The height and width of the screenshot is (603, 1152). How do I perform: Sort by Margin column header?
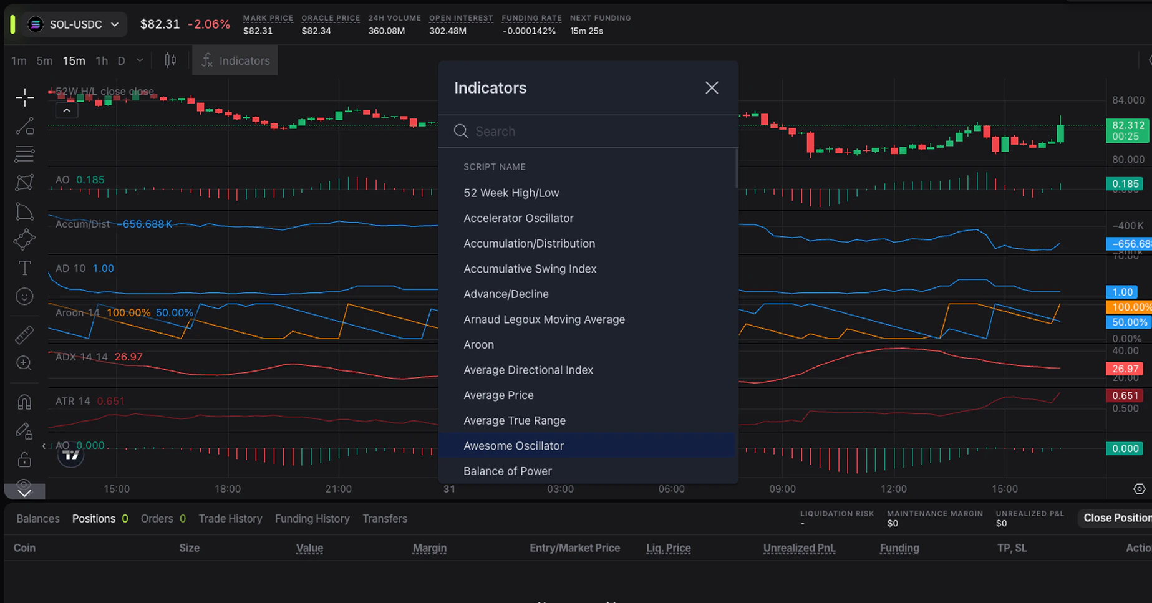430,548
